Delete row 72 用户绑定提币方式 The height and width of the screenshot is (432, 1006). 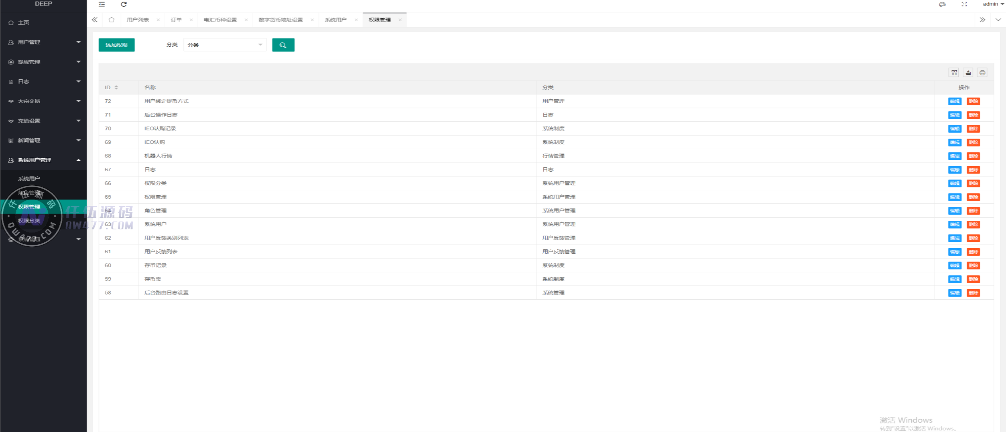tap(973, 101)
